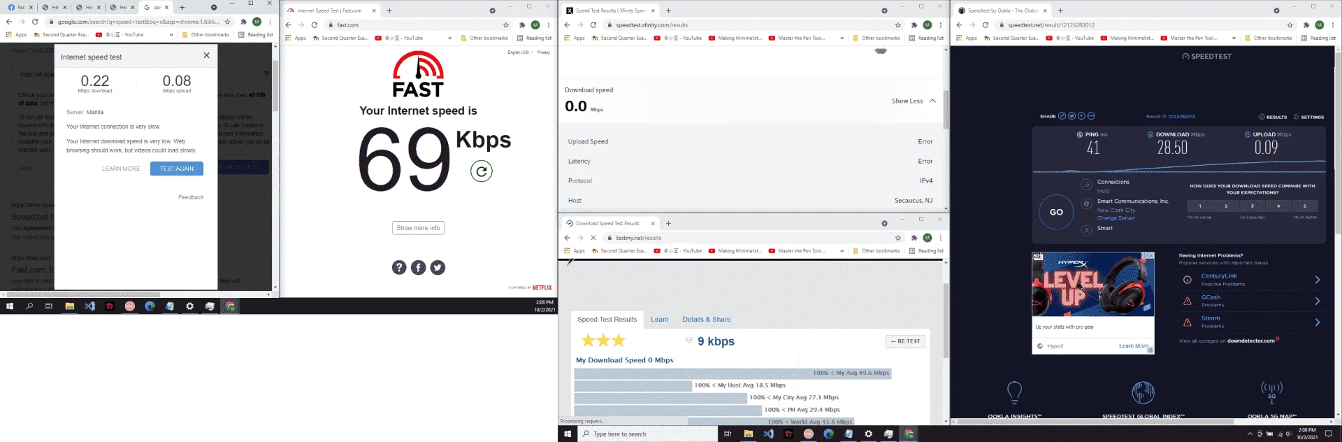Open a new tab in Google search window
The width and height of the screenshot is (1342, 442).
182,7
